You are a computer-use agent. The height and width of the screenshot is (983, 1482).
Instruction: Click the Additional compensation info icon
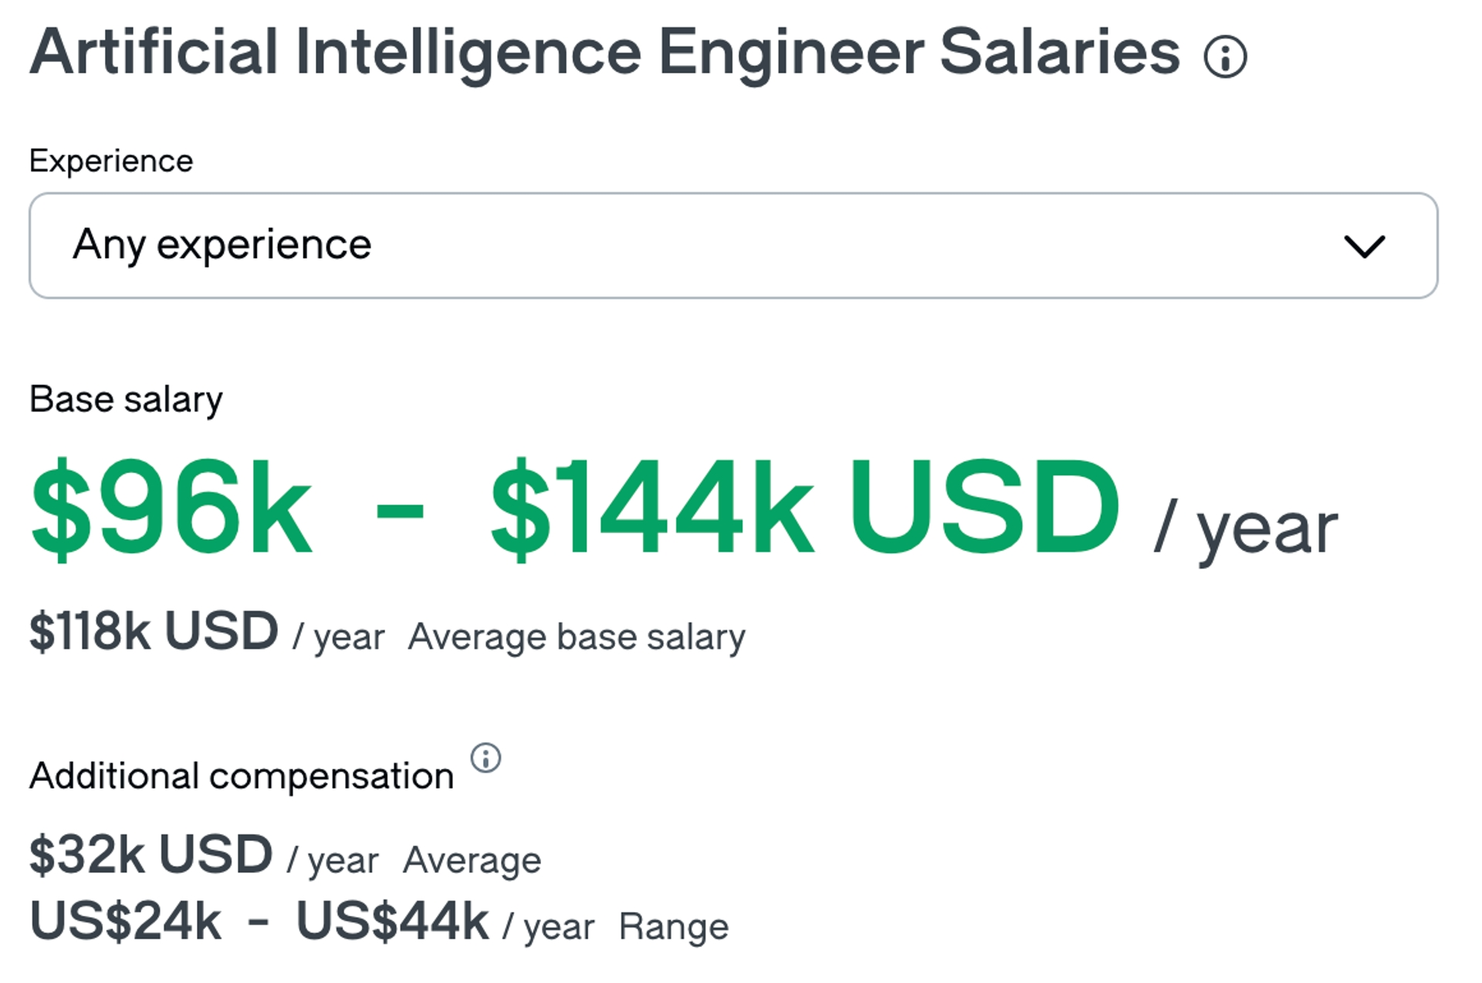pyautogui.click(x=486, y=758)
